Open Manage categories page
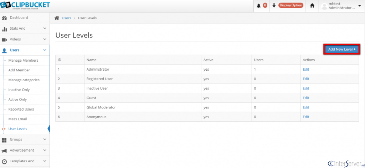The height and width of the screenshot is (168, 365). tap(24, 80)
